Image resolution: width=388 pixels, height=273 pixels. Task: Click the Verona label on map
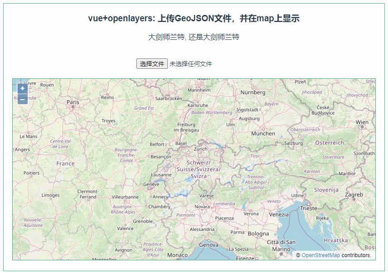pyautogui.click(x=251, y=214)
